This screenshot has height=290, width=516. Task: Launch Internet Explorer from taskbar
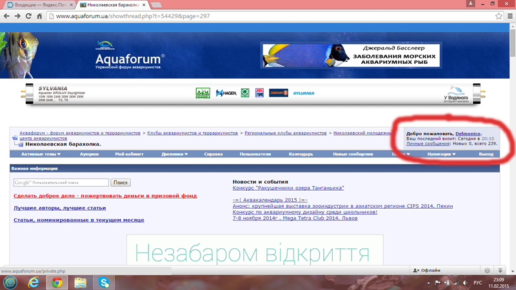34,282
